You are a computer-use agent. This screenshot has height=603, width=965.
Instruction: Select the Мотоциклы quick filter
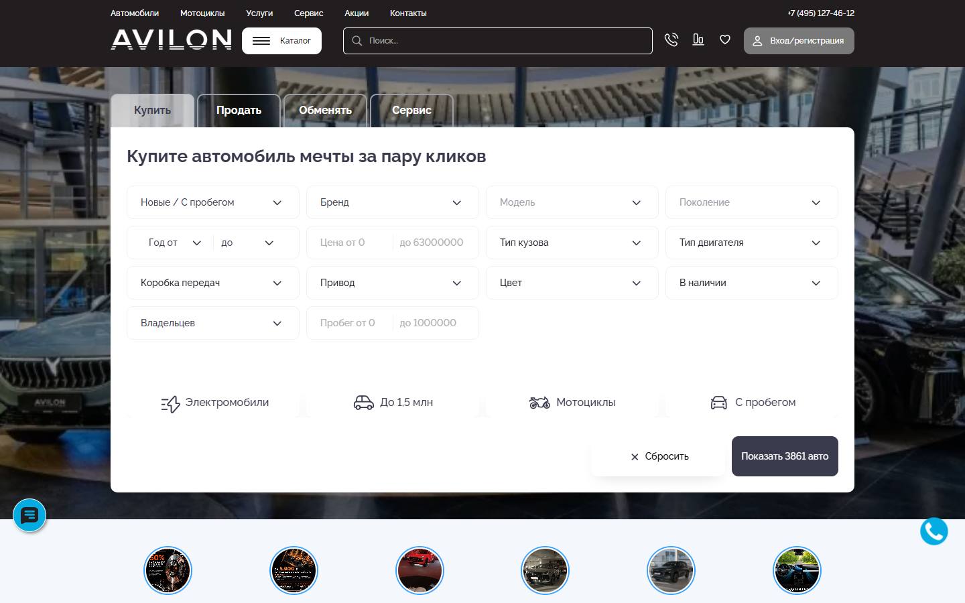(x=572, y=403)
